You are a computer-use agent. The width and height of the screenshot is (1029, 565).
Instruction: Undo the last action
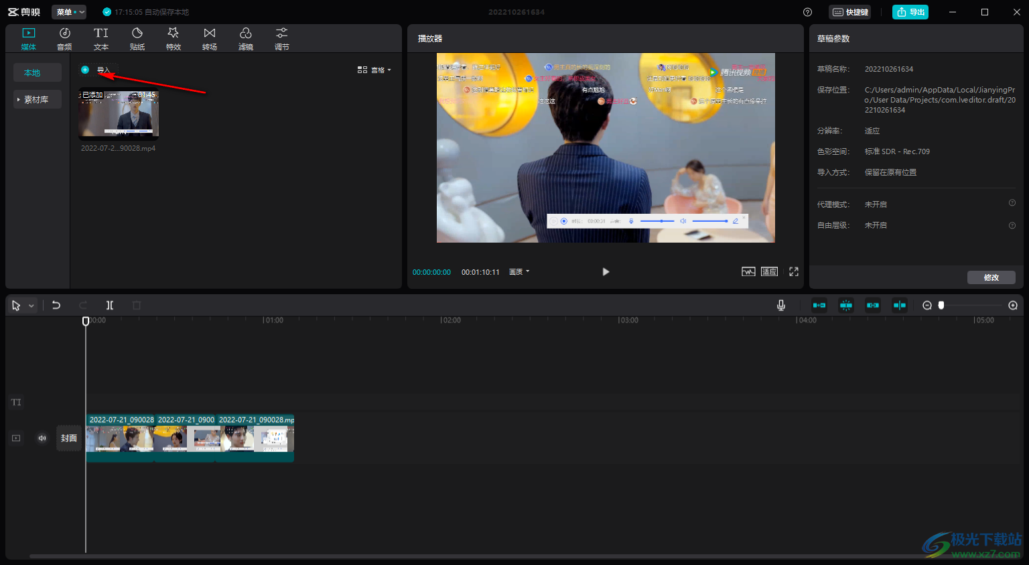pos(56,305)
